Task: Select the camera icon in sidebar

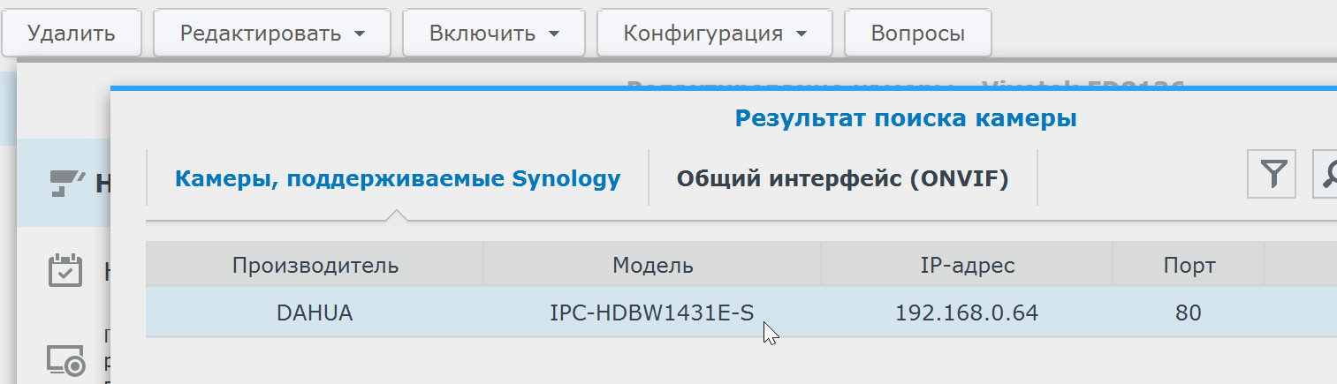Action: coord(65,182)
